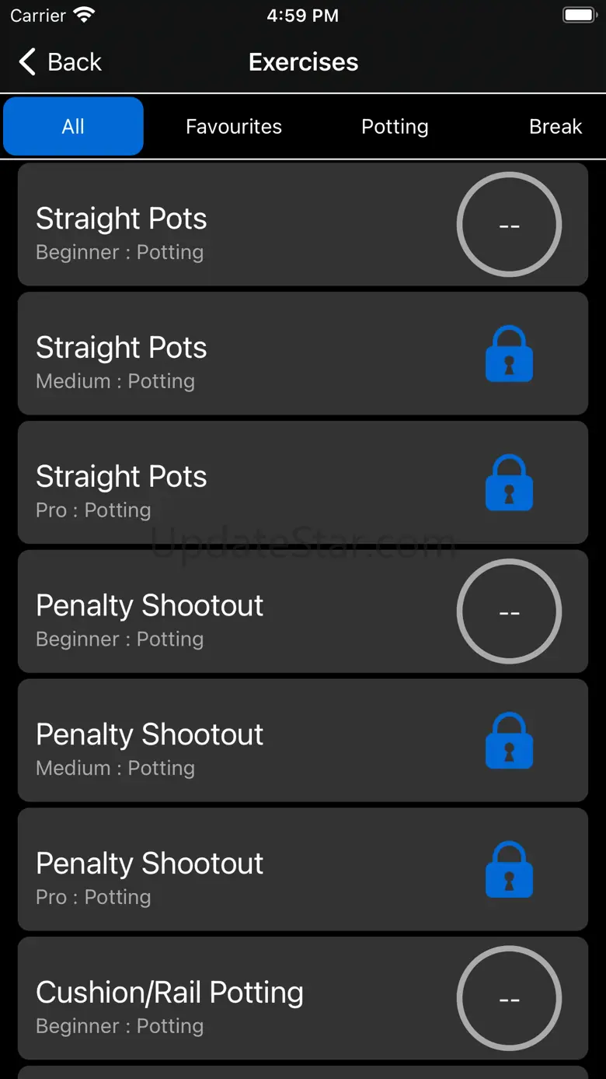Open the Break category tab
This screenshot has height=1079, width=606.
555,127
